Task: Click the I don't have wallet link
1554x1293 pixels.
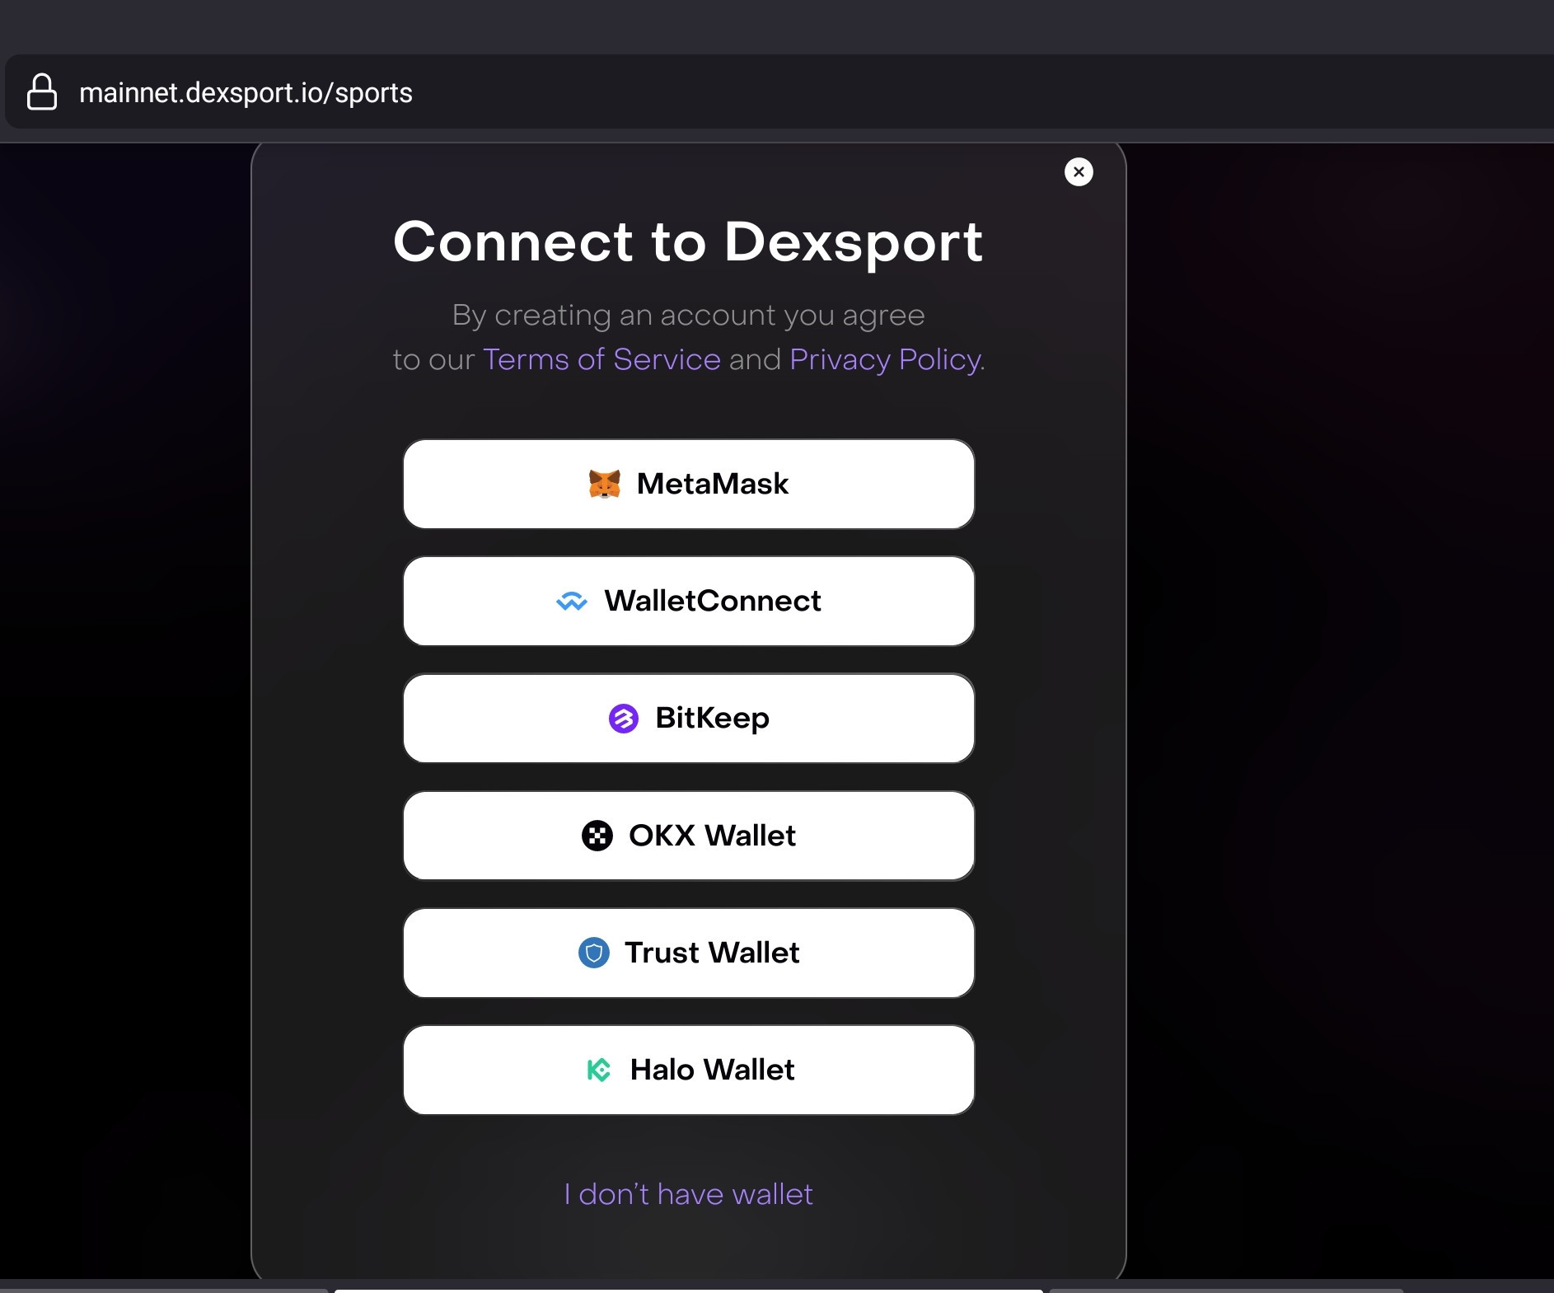Action: click(688, 1194)
